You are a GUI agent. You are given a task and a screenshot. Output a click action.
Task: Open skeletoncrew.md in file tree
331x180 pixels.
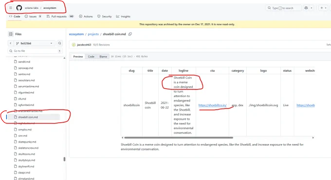click(x=28, y=148)
